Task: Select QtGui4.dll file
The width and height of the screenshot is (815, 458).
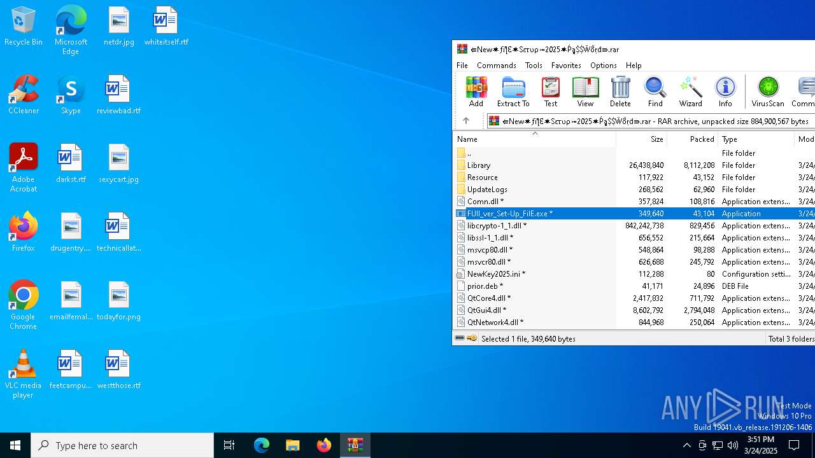Action: tap(634, 310)
